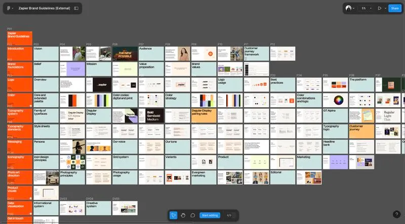Select the Our tone frame
Screen dimensions: 405x224
[x=178, y=147]
